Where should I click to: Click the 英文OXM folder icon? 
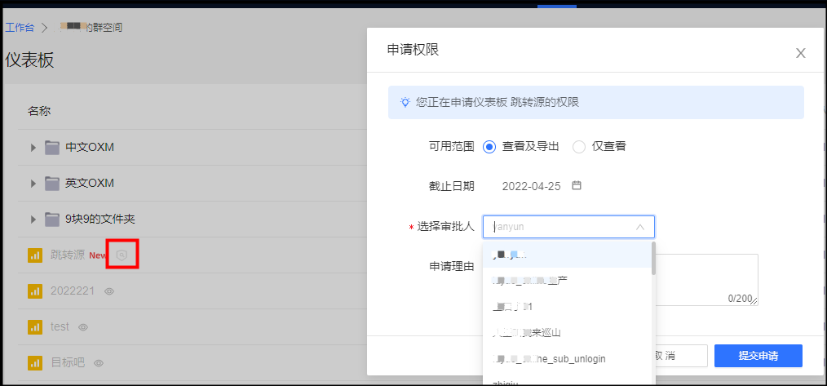click(x=52, y=184)
